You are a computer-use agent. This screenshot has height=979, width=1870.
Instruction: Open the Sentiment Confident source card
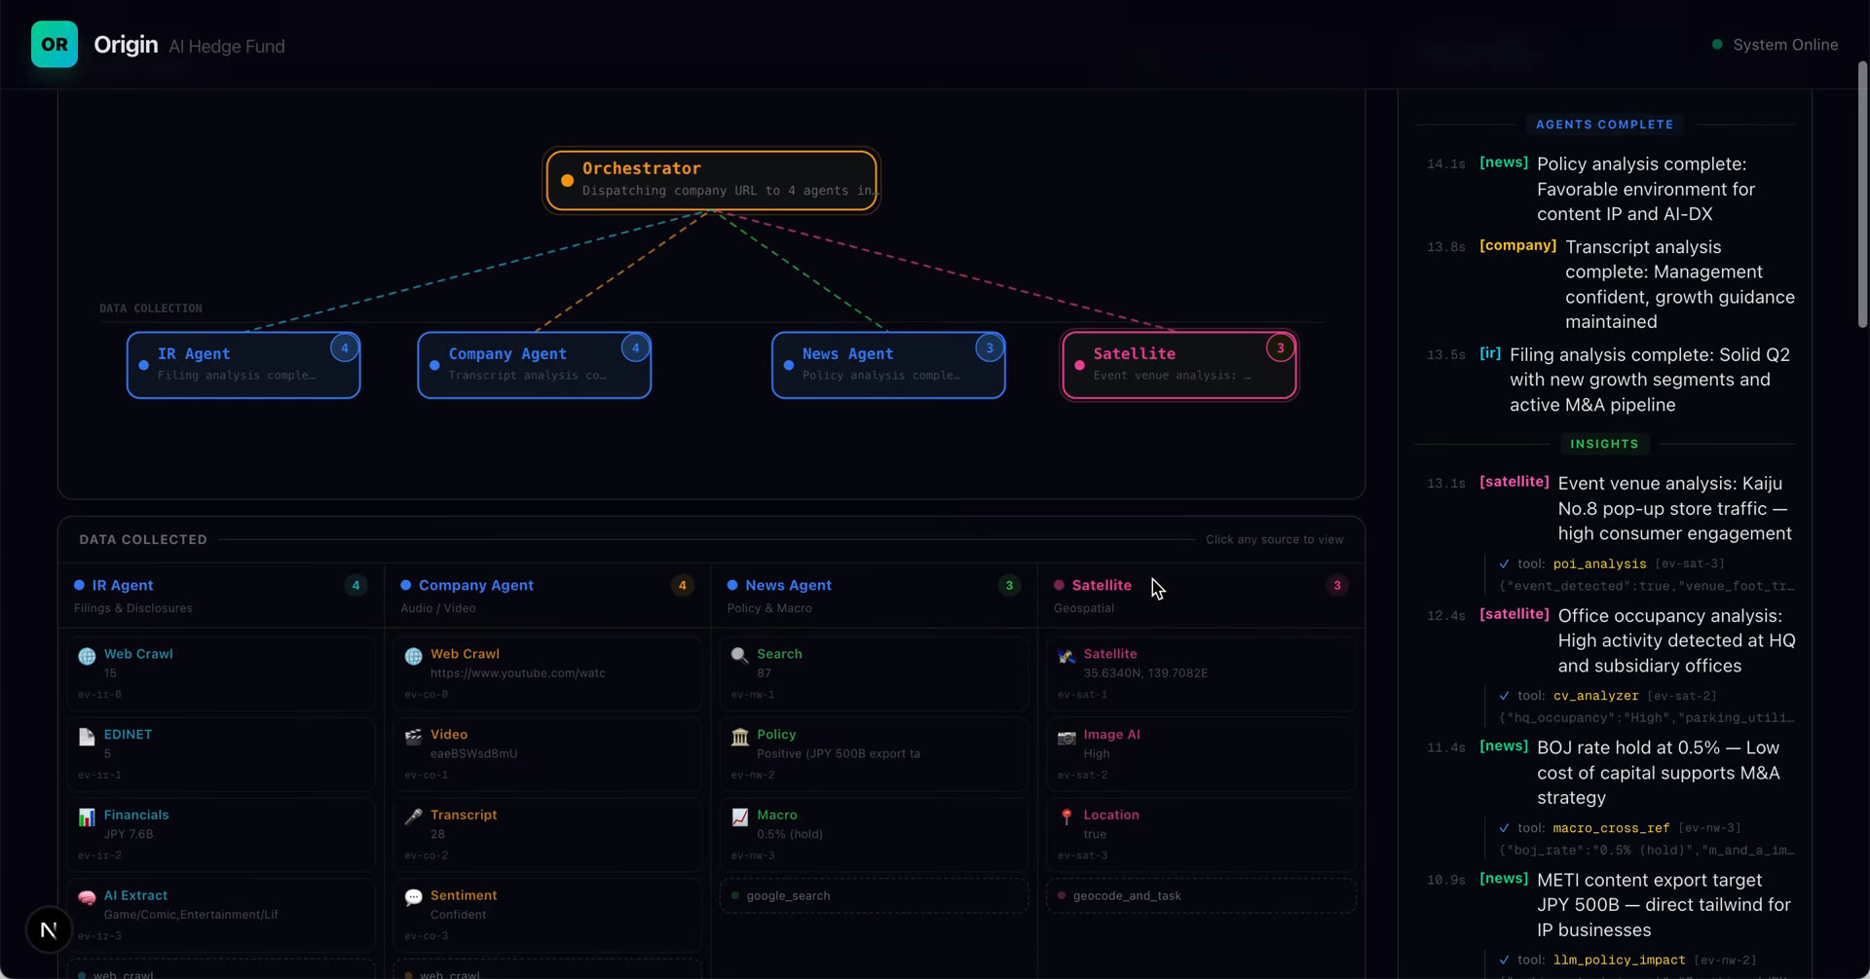click(x=547, y=915)
